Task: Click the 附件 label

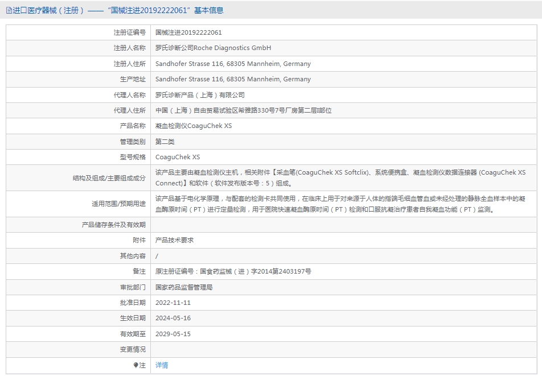Action: point(139,240)
